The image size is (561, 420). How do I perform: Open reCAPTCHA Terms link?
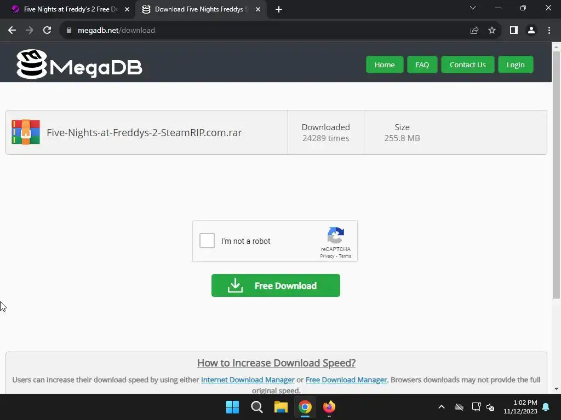tap(345, 256)
